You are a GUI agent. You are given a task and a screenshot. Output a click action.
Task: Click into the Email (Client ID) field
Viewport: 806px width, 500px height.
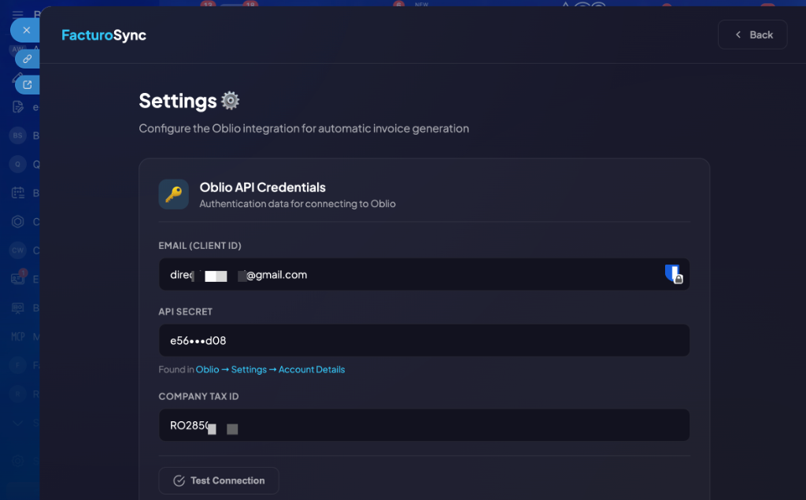(x=409, y=275)
